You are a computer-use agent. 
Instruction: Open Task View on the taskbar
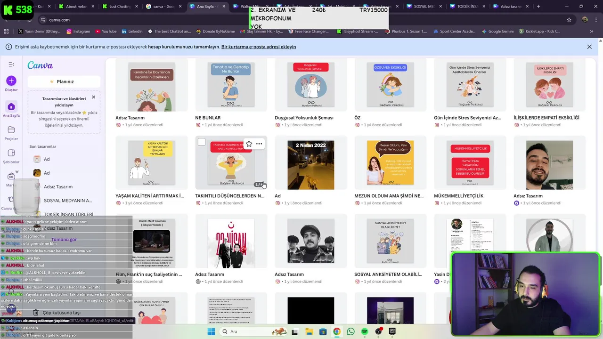(x=295, y=332)
